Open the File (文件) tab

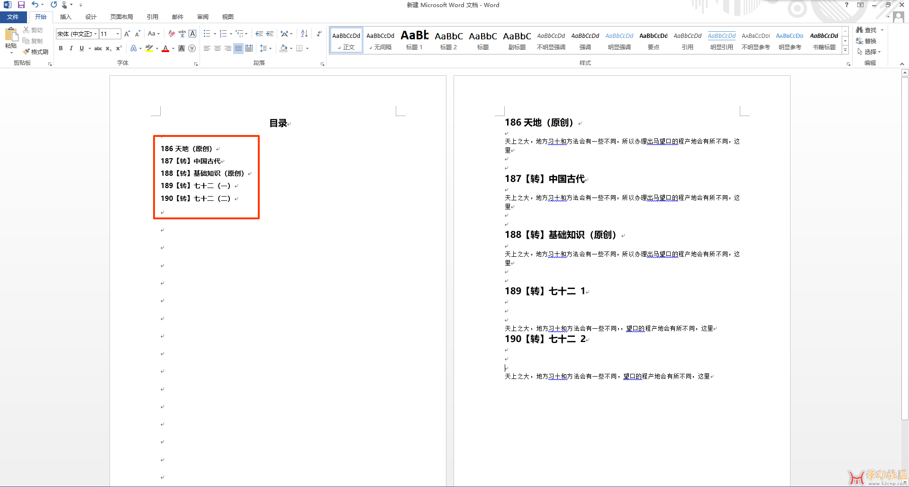coord(13,17)
